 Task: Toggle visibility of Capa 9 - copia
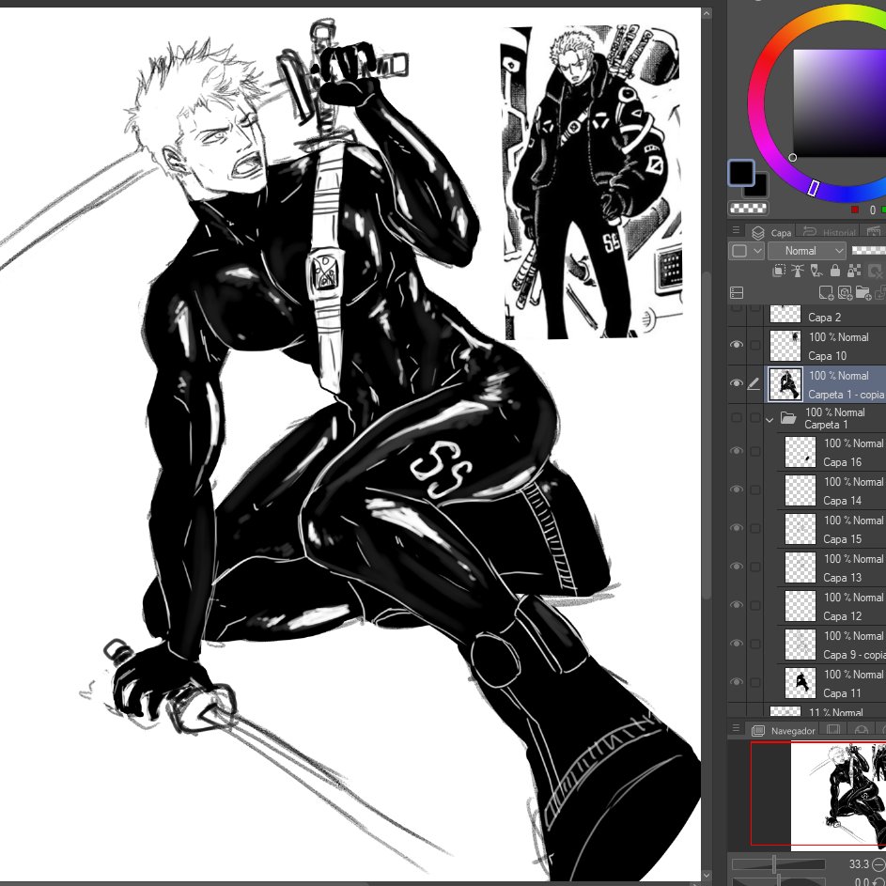click(737, 644)
